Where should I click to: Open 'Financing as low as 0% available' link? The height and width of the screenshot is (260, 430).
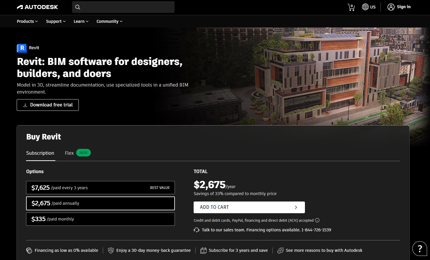[x=66, y=250]
